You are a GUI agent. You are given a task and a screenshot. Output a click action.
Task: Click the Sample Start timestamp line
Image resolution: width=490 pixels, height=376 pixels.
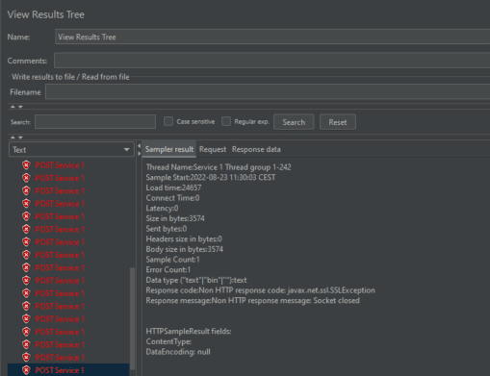211,177
